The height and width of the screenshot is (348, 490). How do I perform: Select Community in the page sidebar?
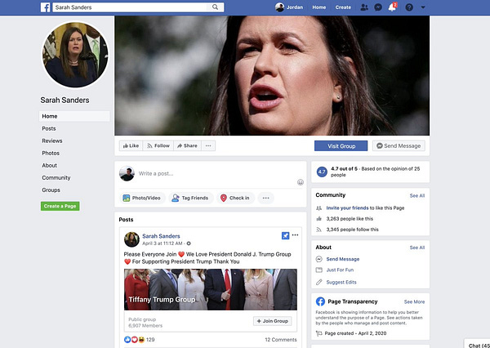click(56, 177)
